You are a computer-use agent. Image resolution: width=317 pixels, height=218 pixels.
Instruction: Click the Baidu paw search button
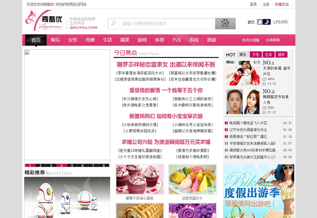225,23
